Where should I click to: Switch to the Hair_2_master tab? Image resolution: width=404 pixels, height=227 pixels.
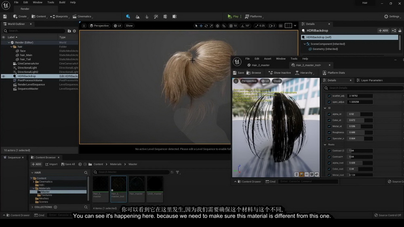pos(260,65)
